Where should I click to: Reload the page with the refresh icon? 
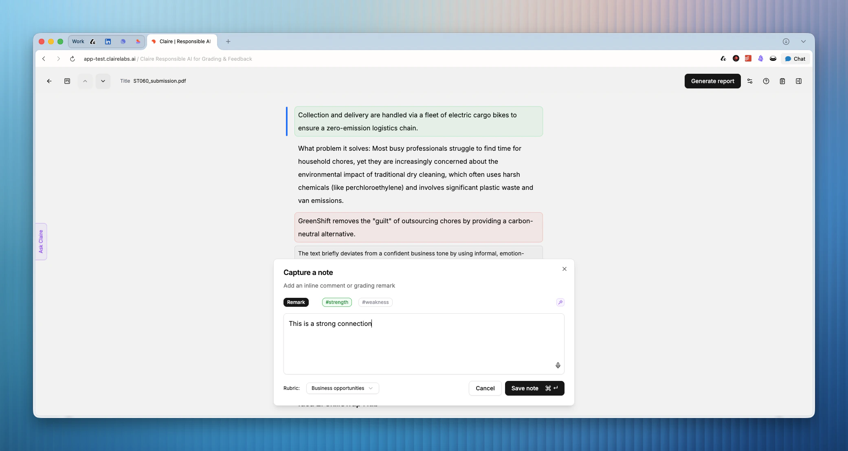[x=72, y=59]
